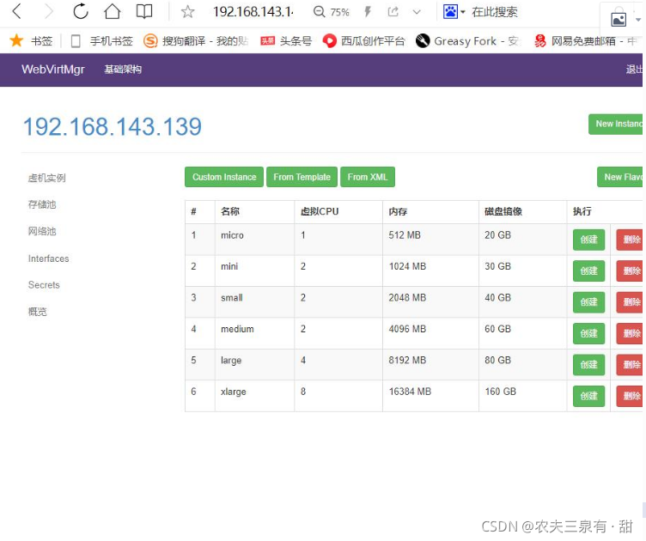Open 存储池 in the sidebar
646x541 pixels.
pyautogui.click(x=41, y=204)
